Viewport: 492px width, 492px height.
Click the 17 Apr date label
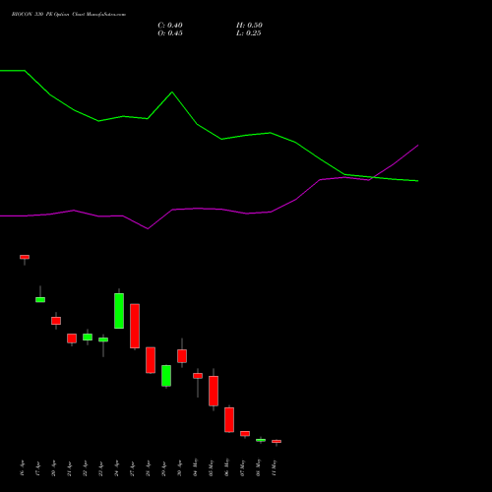[x=38, y=468]
